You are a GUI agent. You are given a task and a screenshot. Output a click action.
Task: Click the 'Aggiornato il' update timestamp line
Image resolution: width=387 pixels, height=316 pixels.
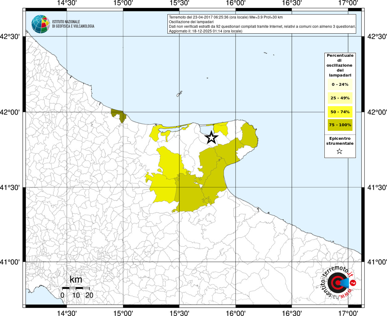point(205,31)
